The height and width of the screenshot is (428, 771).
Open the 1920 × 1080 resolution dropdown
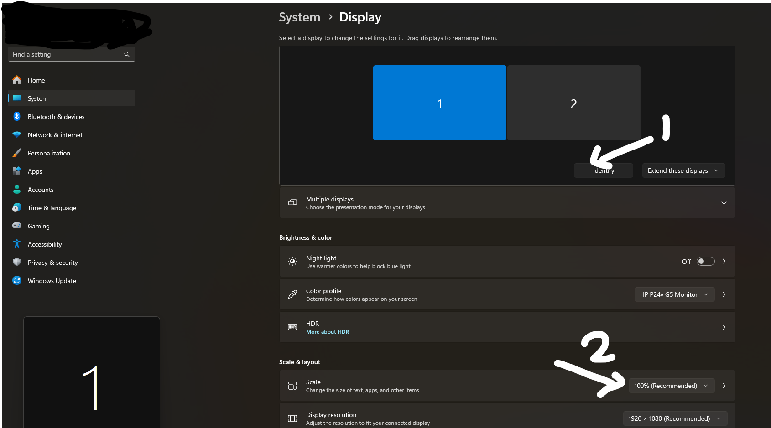(675, 418)
